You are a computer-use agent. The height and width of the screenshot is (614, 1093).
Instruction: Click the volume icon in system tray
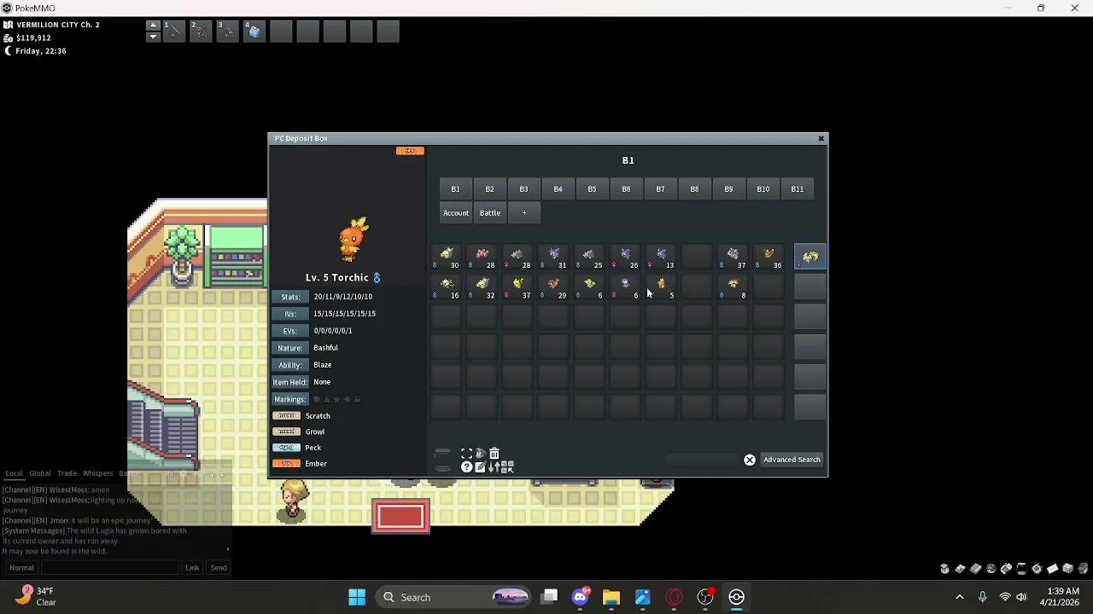1021,597
